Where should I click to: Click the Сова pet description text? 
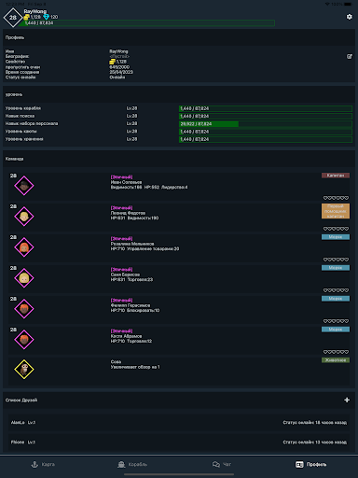135,367
